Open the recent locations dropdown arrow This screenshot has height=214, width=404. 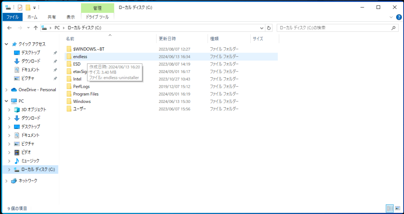click(x=28, y=28)
